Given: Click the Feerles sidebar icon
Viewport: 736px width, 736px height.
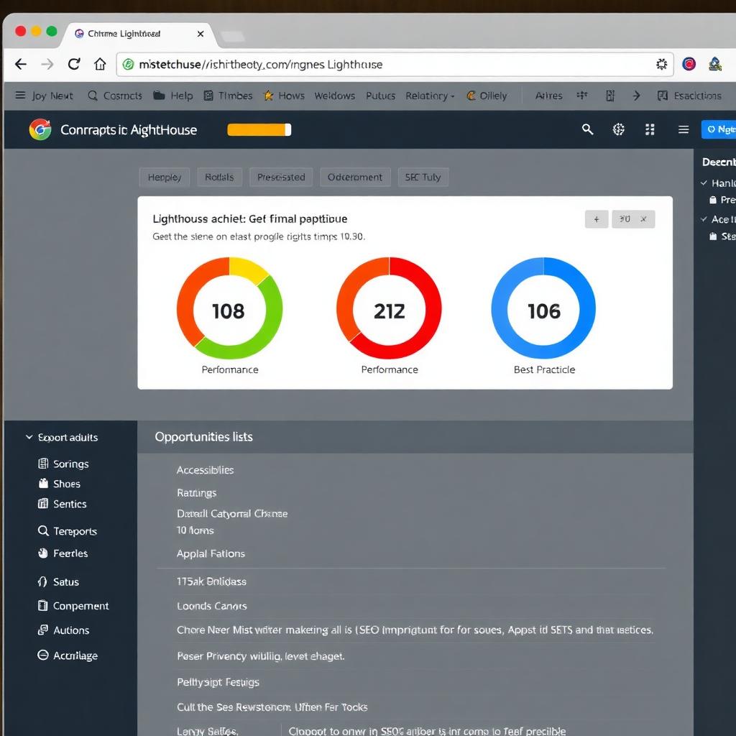Looking at the screenshot, I should coord(42,553).
